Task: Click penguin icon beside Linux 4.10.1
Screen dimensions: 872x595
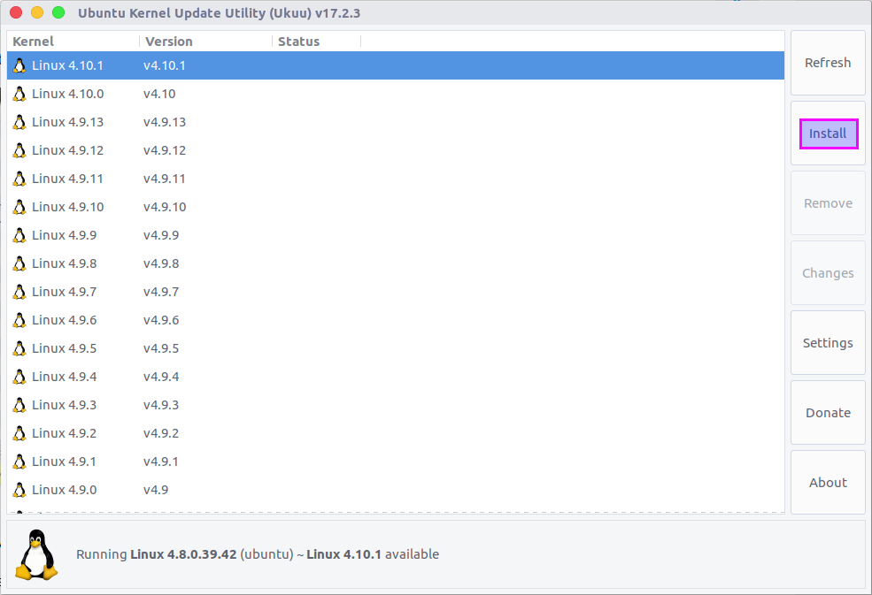Action: (19, 65)
